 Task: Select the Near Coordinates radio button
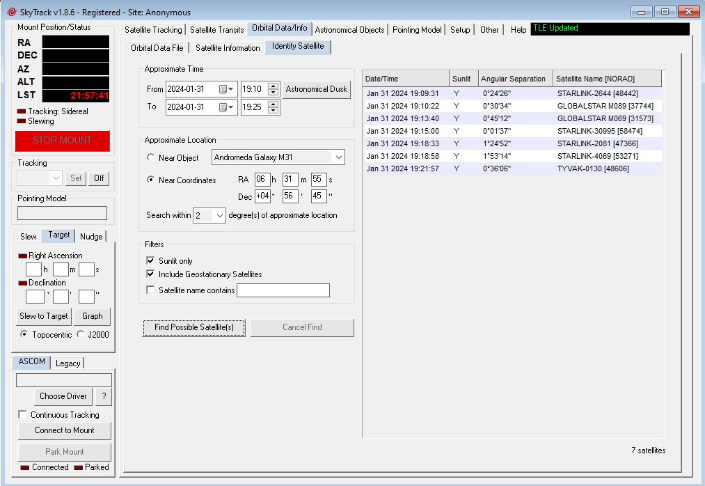[150, 180]
